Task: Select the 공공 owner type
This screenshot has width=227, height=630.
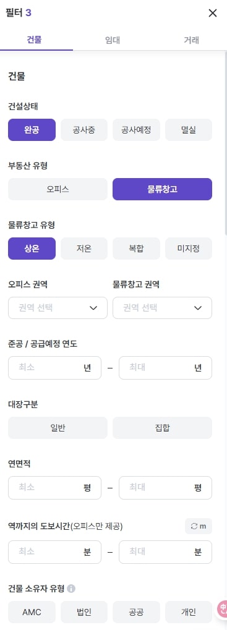Action: pyautogui.click(x=136, y=612)
